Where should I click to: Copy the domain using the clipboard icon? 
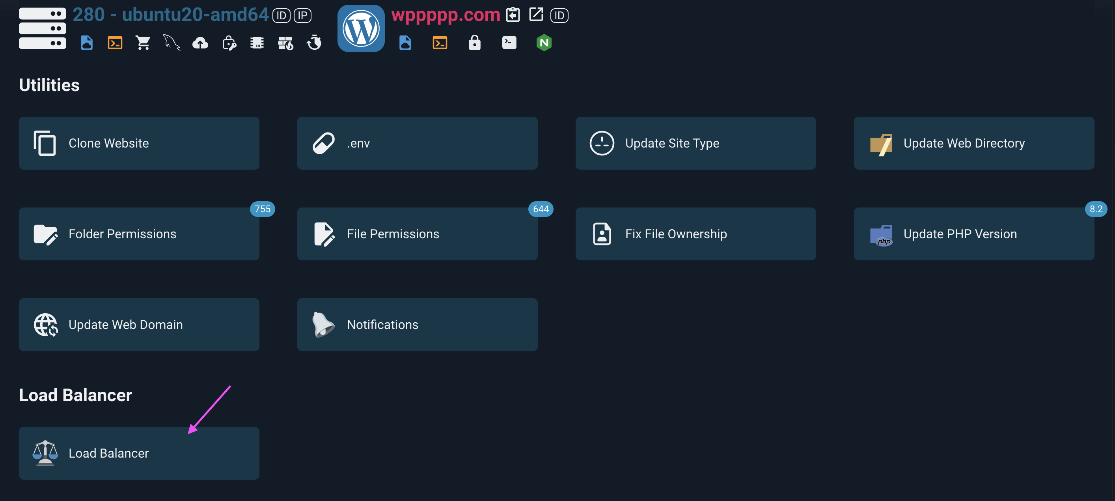(x=513, y=14)
